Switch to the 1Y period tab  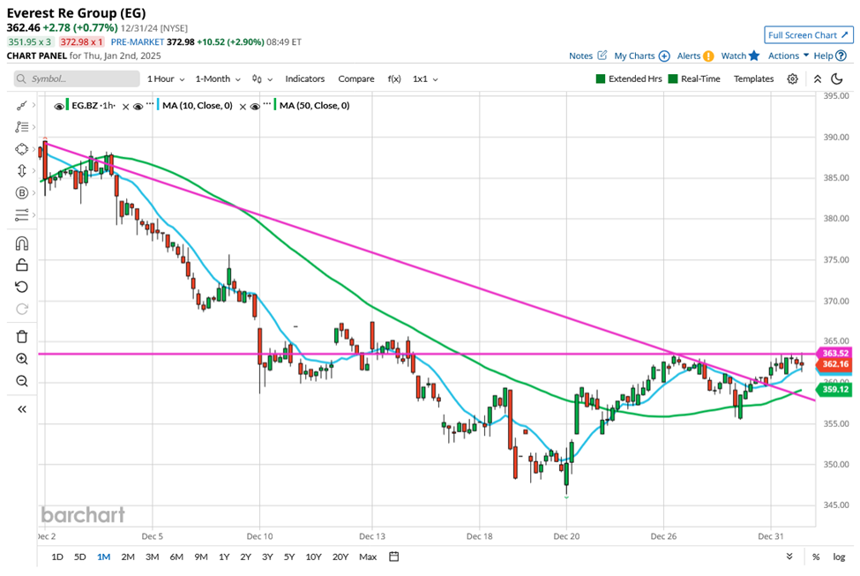(x=223, y=557)
